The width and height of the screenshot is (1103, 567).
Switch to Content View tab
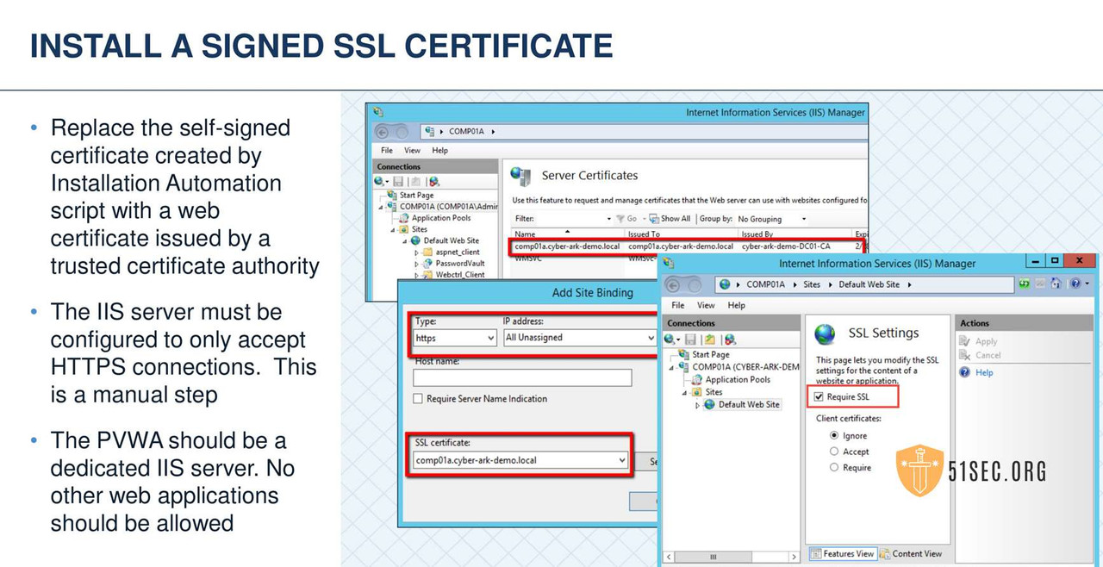click(x=910, y=554)
